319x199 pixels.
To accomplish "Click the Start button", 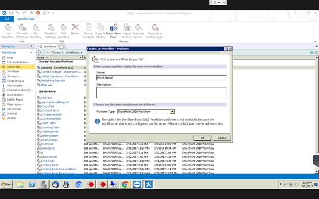I will (x=7, y=184).
